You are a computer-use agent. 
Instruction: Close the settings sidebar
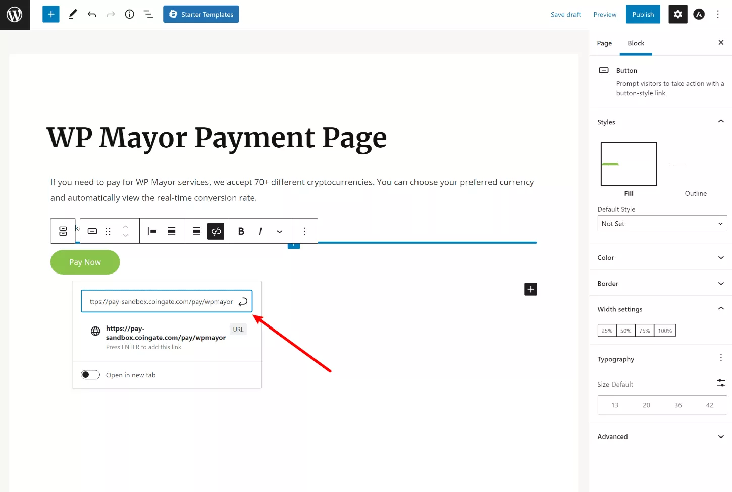click(x=721, y=43)
